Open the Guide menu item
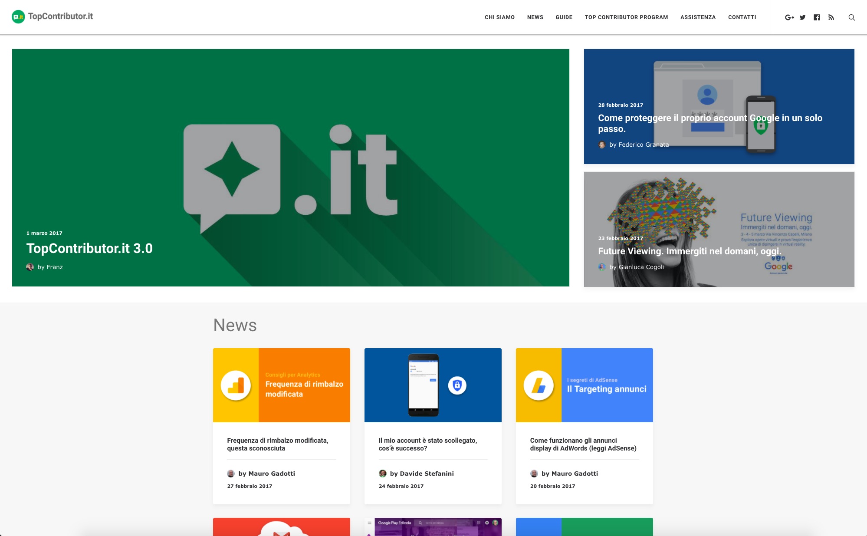 tap(564, 17)
